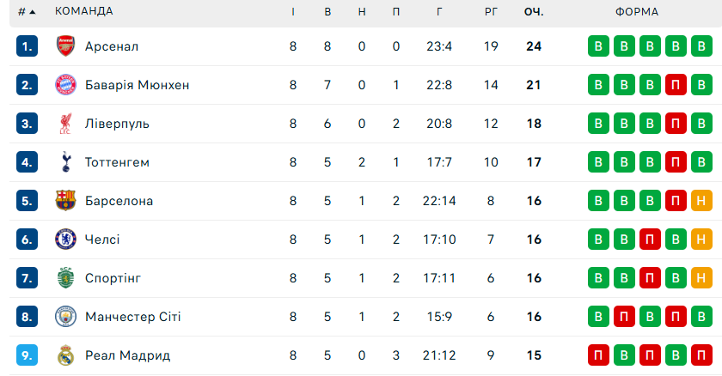Click the Sporting club crest icon
Screen dimensions: 722x376
(x=65, y=278)
